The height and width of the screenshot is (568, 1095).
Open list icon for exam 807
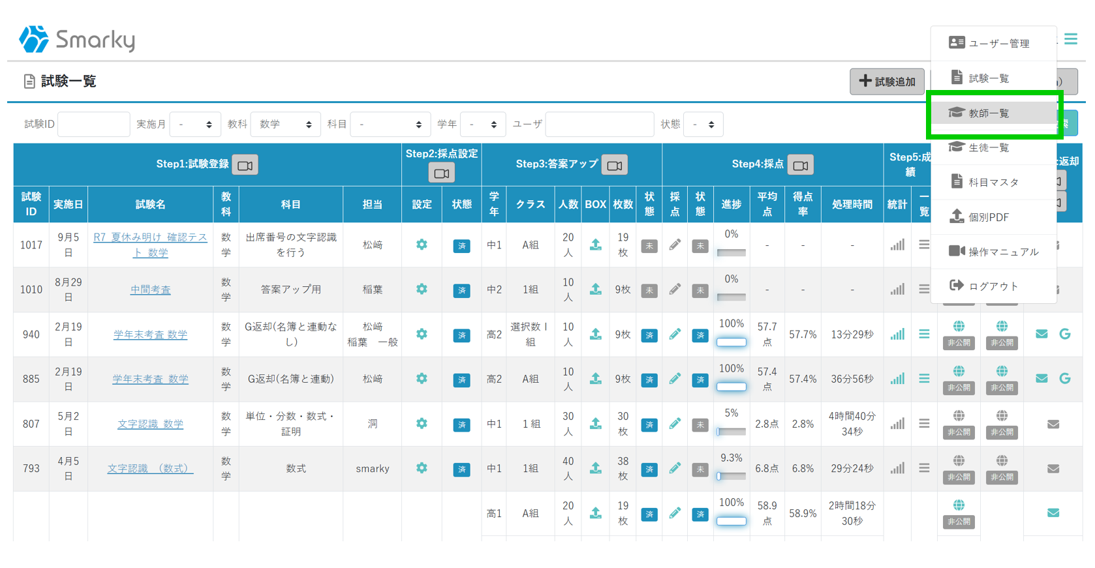point(924,424)
